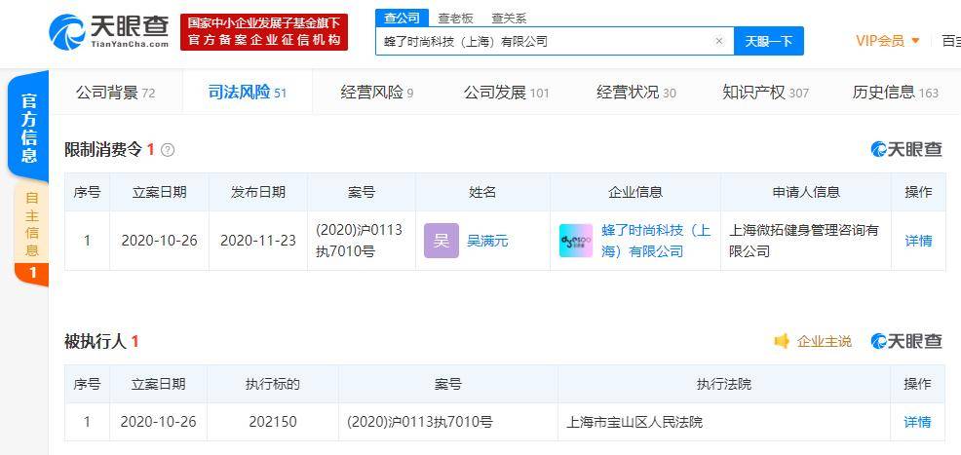Select court name 上海市宝山区人民法院
This screenshot has height=455, width=961.
point(634,422)
